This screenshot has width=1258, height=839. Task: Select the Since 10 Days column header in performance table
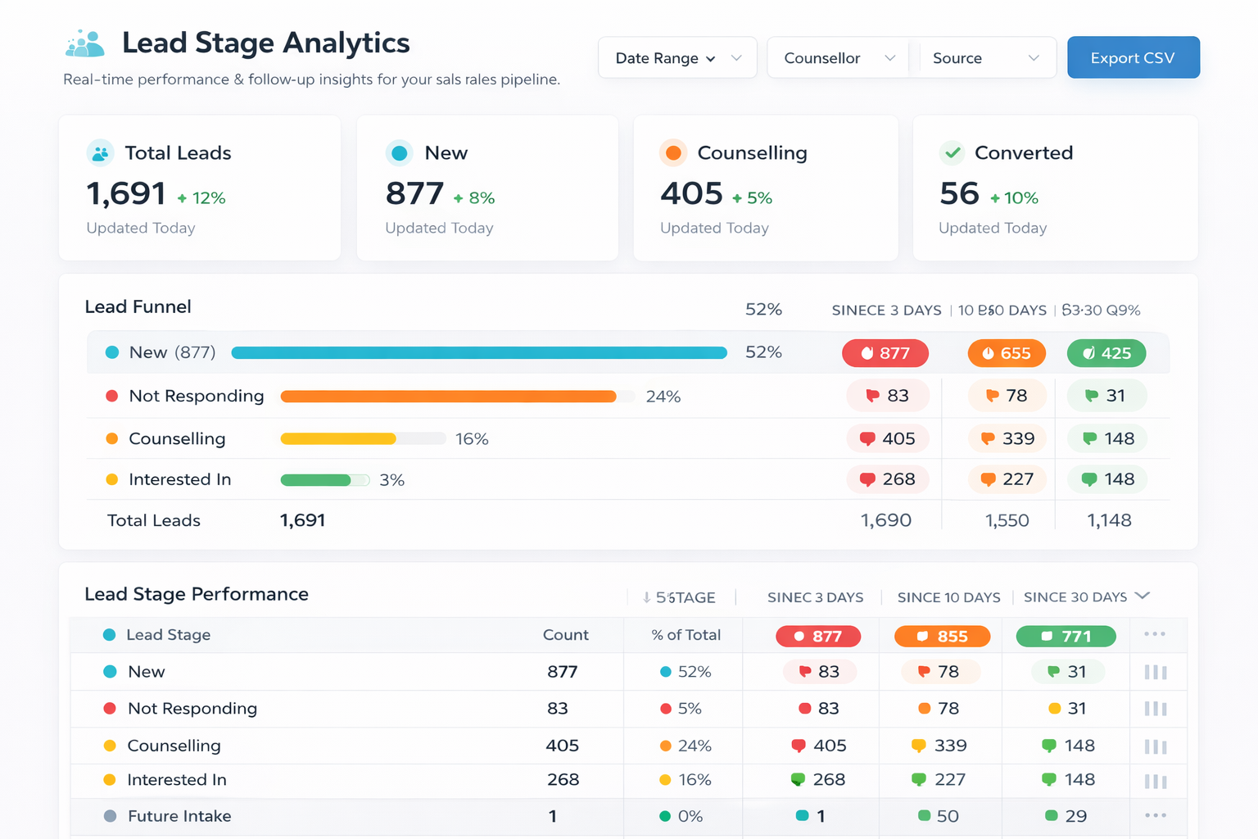[948, 597]
